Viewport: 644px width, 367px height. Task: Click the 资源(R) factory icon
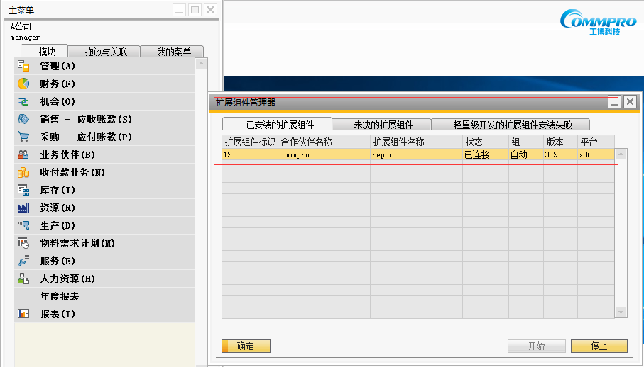point(23,208)
